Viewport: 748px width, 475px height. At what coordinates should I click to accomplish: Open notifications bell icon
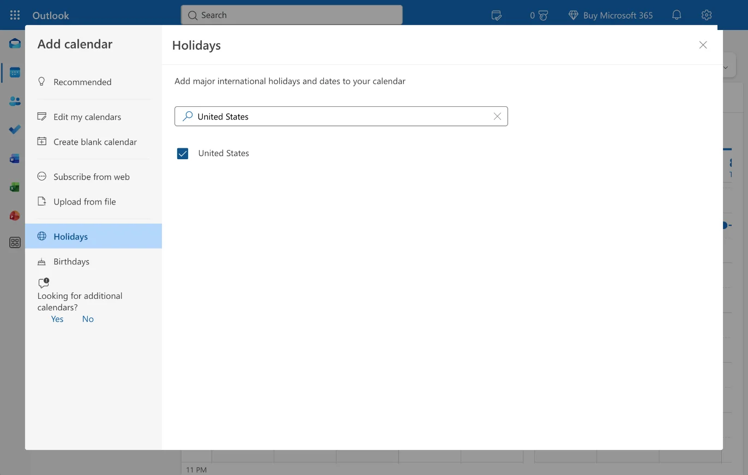tap(677, 15)
